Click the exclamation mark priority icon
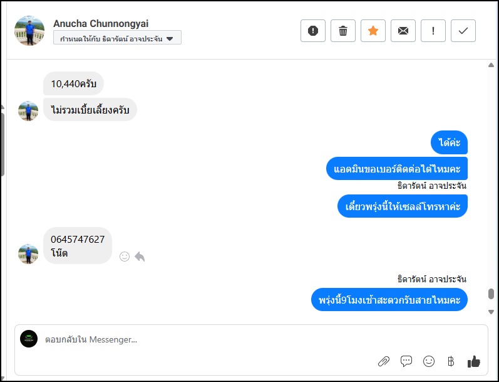The width and height of the screenshot is (499, 382). coord(433,31)
